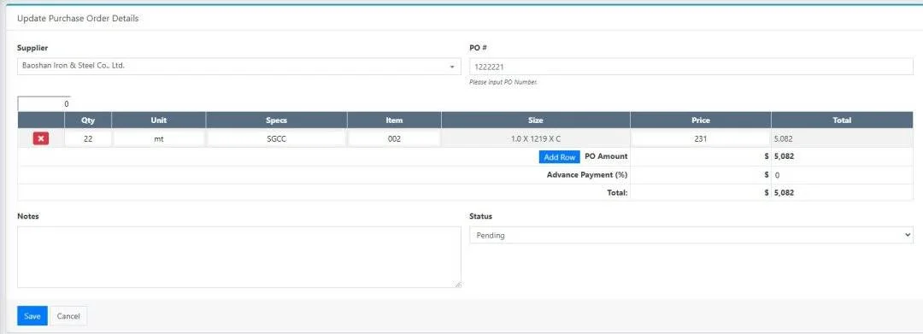
Task: Open the Supplier dropdown Baoshan Iron & Steel
Action: click(239, 67)
